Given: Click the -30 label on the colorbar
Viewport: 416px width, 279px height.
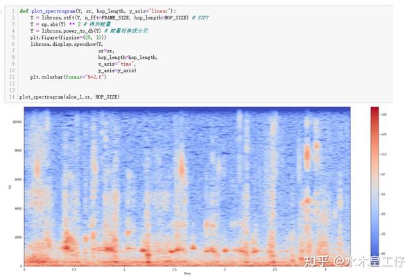Looking at the screenshot, I should [383, 234].
